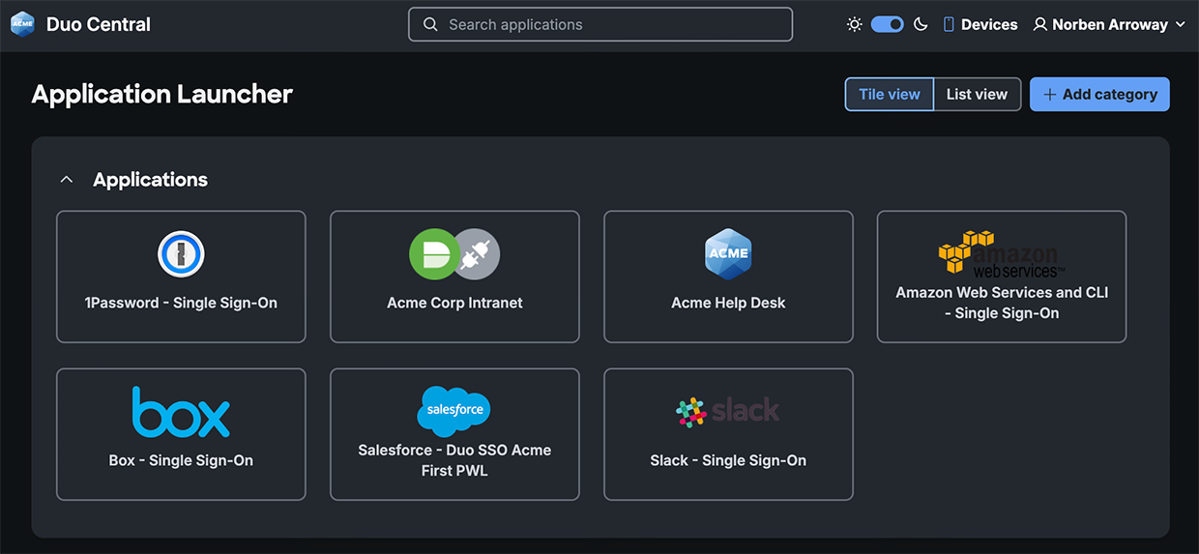Click the sun light-mode icon
The image size is (1199, 554).
click(x=855, y=24)
